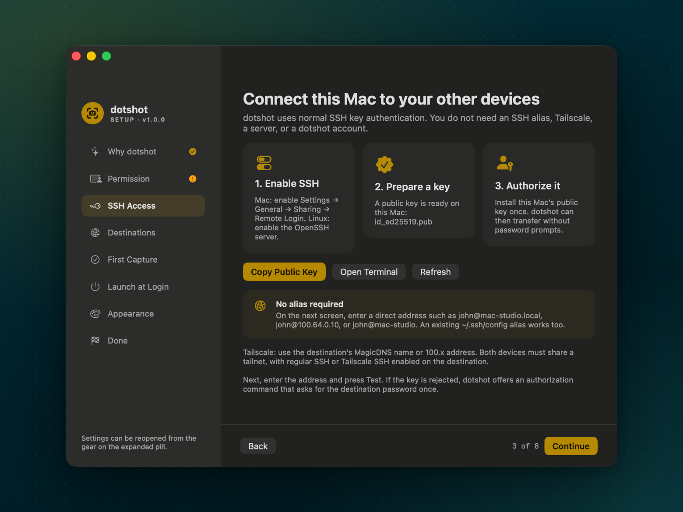Screen dimensions: 683x512
Task: Click the globe icon in No alias required box
Action: [x=260, y=305]
